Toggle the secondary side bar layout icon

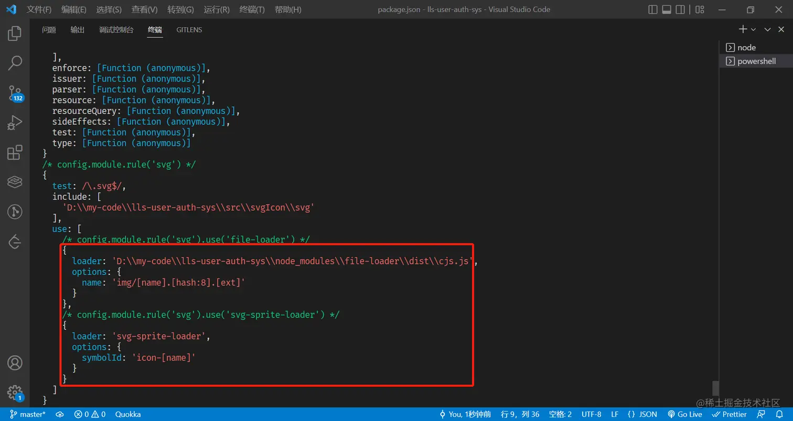click(x=680, y=9)
